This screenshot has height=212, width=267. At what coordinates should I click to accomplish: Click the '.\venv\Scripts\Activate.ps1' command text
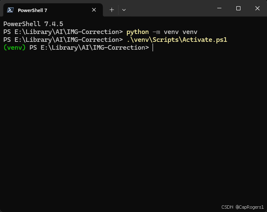pos(177,40)
